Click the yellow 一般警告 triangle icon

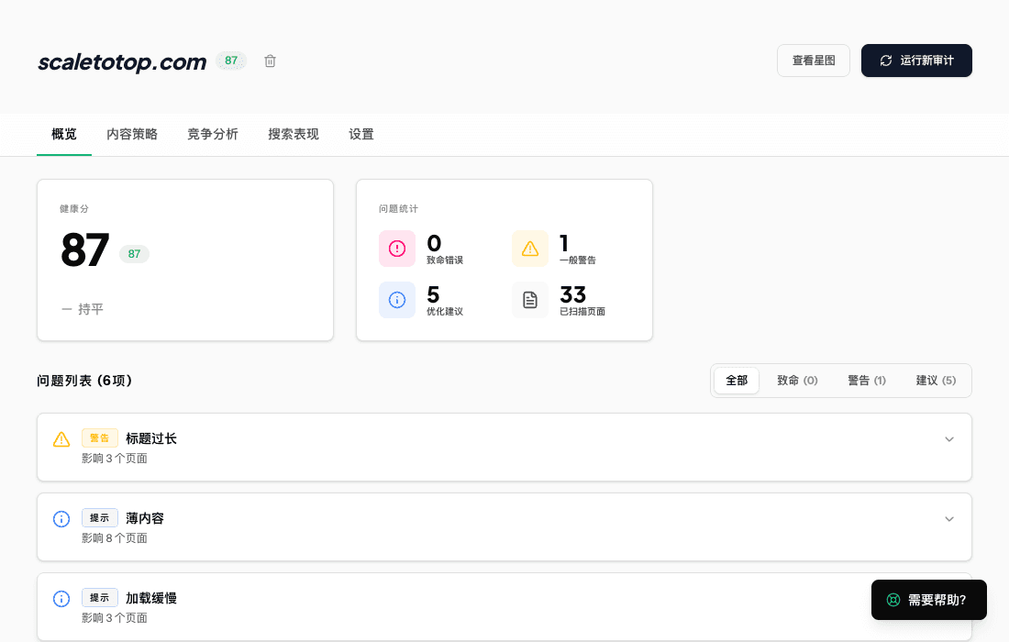530,249
